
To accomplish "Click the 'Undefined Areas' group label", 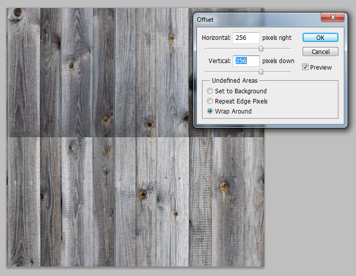I will click(x=235, y=81).
